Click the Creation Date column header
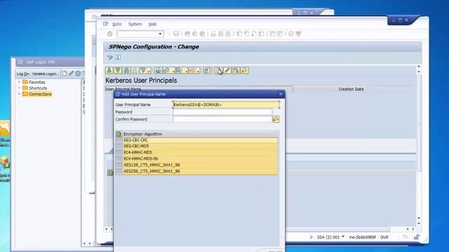The image size is (449, 252). click(x=351, y=89)
